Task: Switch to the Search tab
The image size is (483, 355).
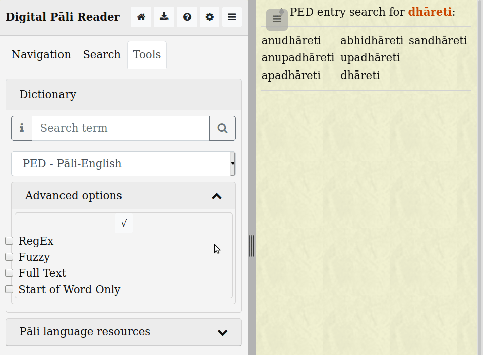Action: coord(101,54)
